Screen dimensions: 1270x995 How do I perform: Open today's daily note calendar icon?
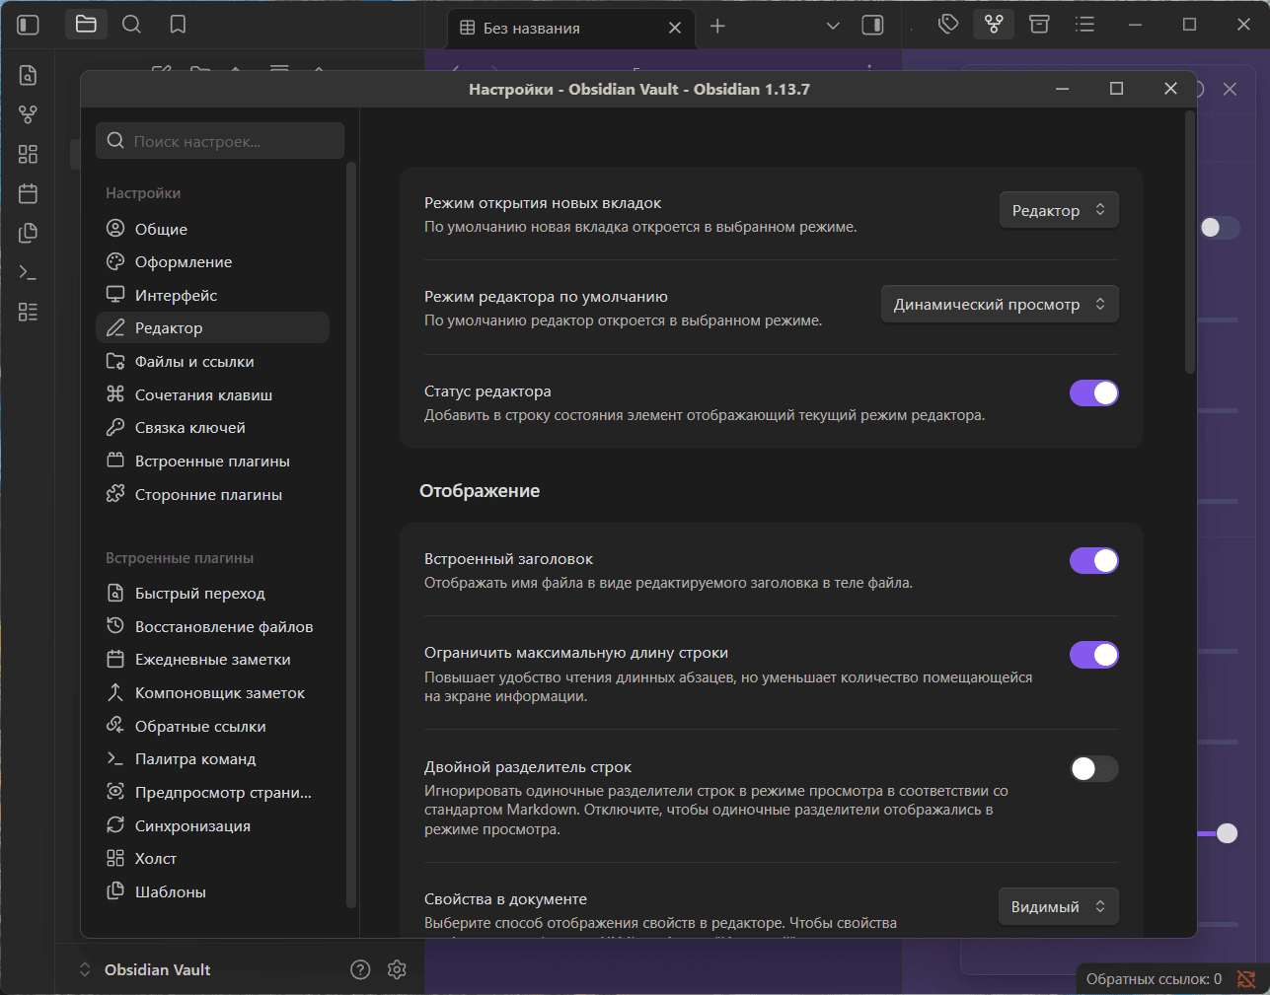pyautogui.click(x=29, y=193)
